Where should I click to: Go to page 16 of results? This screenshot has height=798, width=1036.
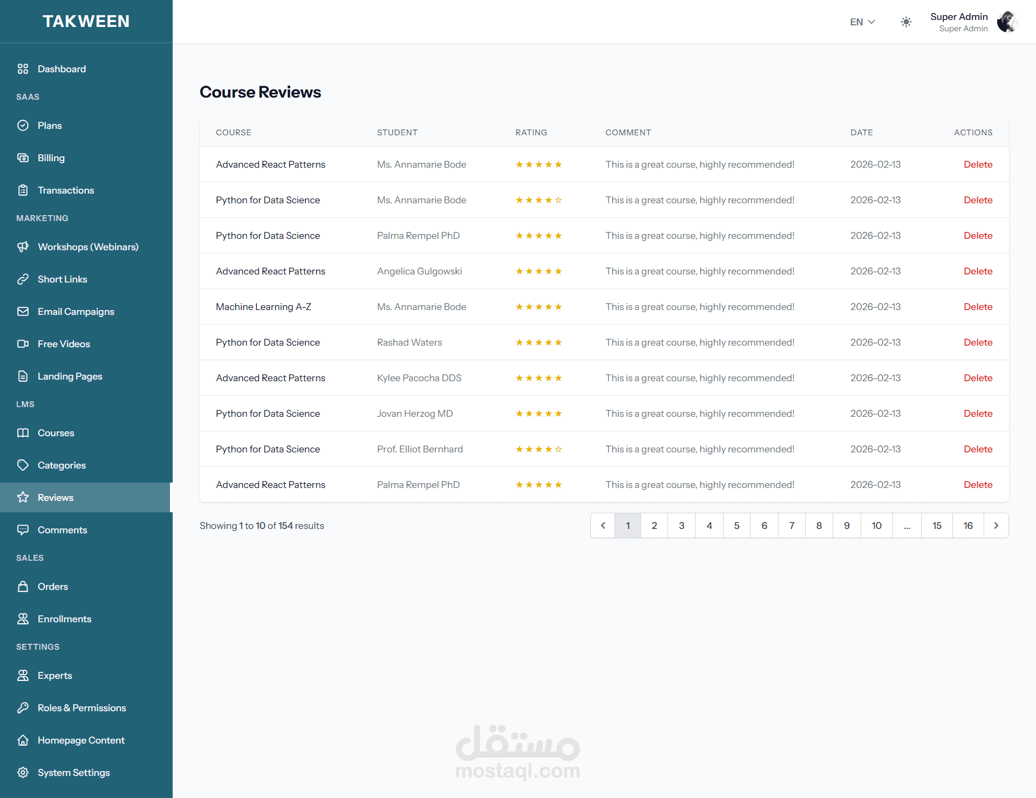(968, 526)
